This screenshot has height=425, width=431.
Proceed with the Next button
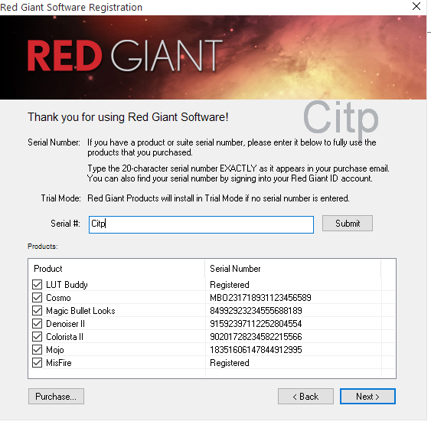367,397
